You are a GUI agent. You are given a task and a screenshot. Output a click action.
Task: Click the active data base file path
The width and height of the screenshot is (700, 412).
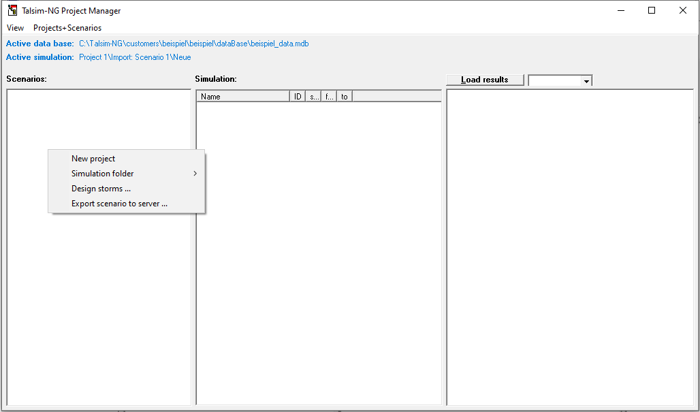pos(193,44)
